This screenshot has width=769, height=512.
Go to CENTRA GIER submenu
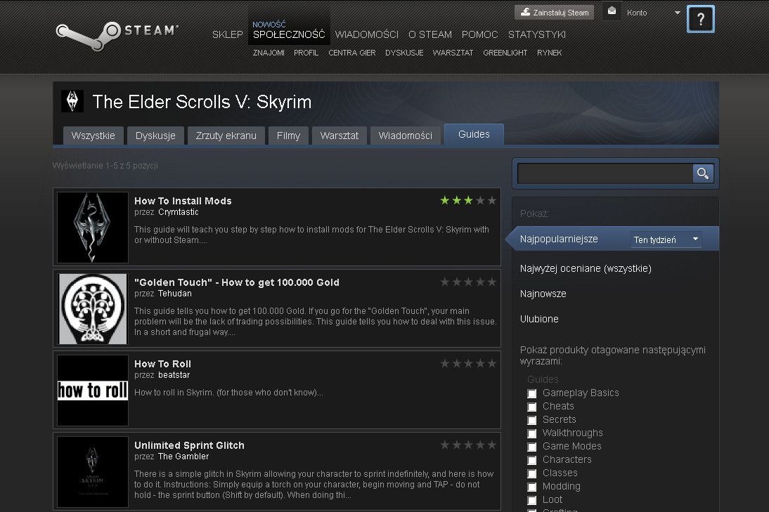(x=351, y=53)
